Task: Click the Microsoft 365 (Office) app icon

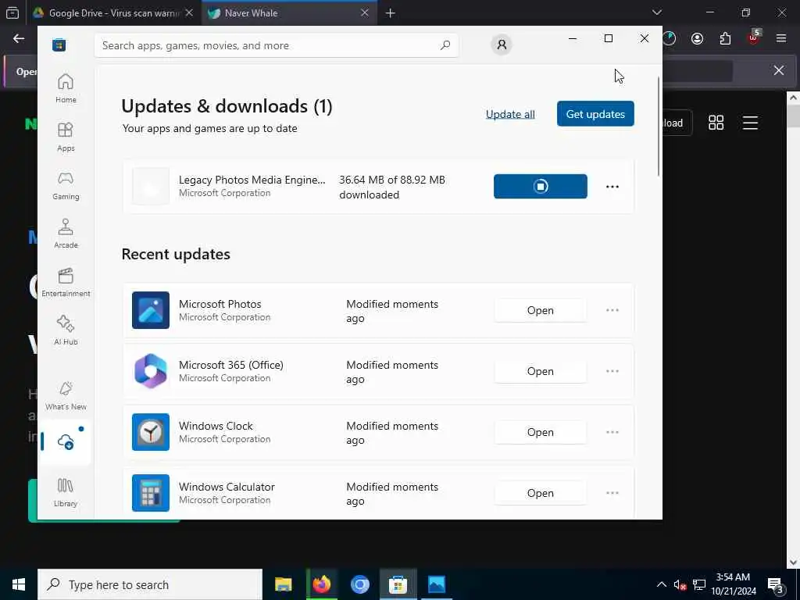Action: point(151,371)
